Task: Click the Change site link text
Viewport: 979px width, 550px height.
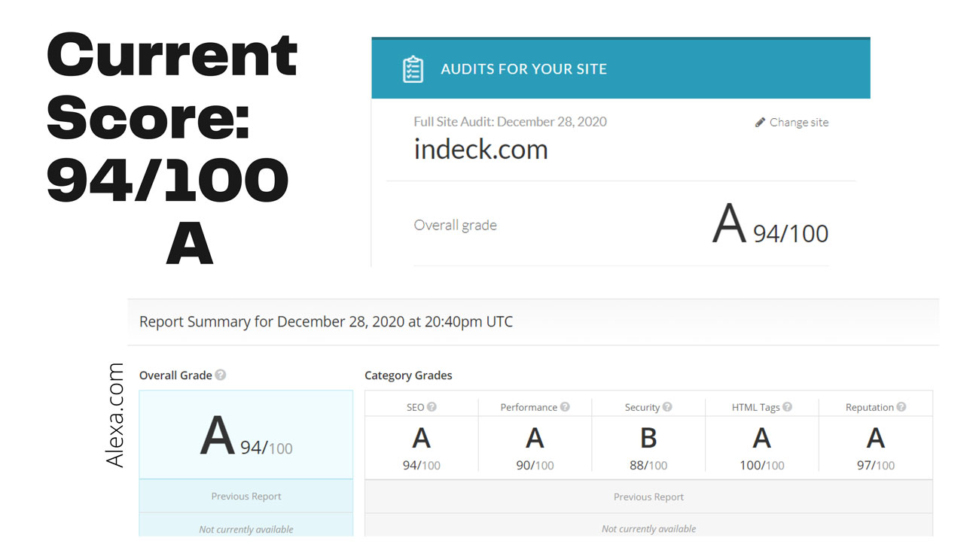Action: [798, 123]
